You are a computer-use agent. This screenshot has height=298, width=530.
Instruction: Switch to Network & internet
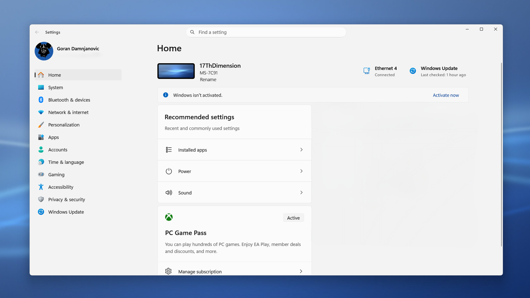78,112
